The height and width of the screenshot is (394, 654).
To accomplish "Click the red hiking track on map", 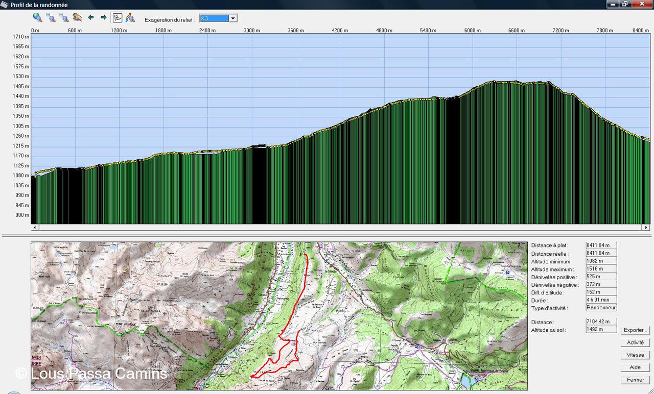I will 306,286.
